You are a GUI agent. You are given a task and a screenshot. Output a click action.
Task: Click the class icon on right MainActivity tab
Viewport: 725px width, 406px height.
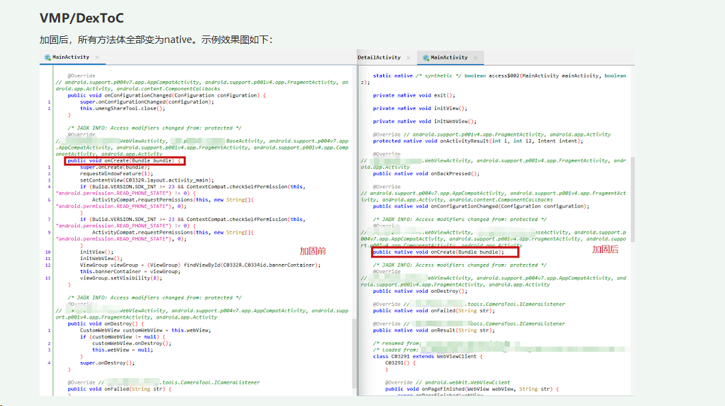(x=426, y=58)
